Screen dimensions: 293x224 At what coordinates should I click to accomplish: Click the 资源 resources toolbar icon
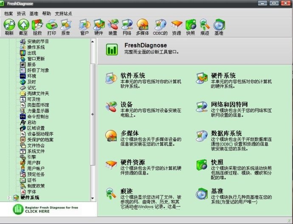pyautogui.click(x=177, y=25)
